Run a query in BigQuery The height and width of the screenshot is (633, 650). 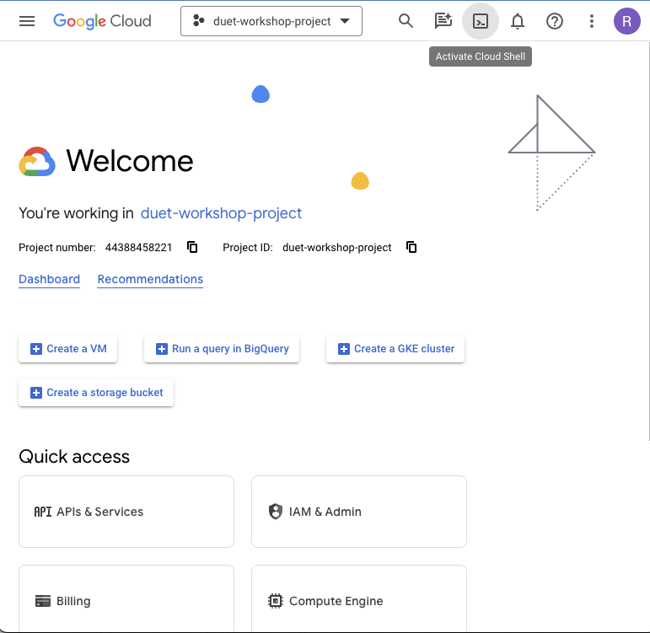coord(222,349)
